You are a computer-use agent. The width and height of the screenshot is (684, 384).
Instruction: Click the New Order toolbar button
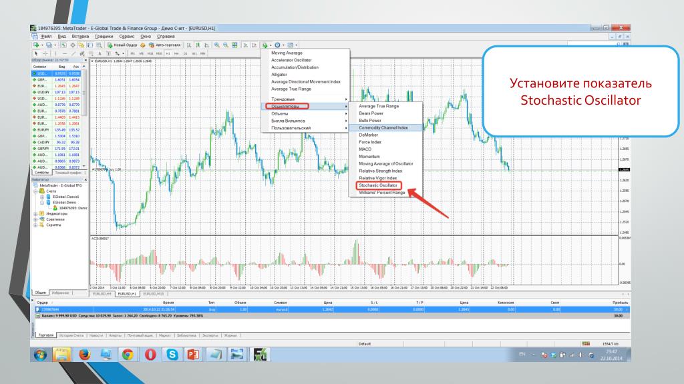click(122, 45)
